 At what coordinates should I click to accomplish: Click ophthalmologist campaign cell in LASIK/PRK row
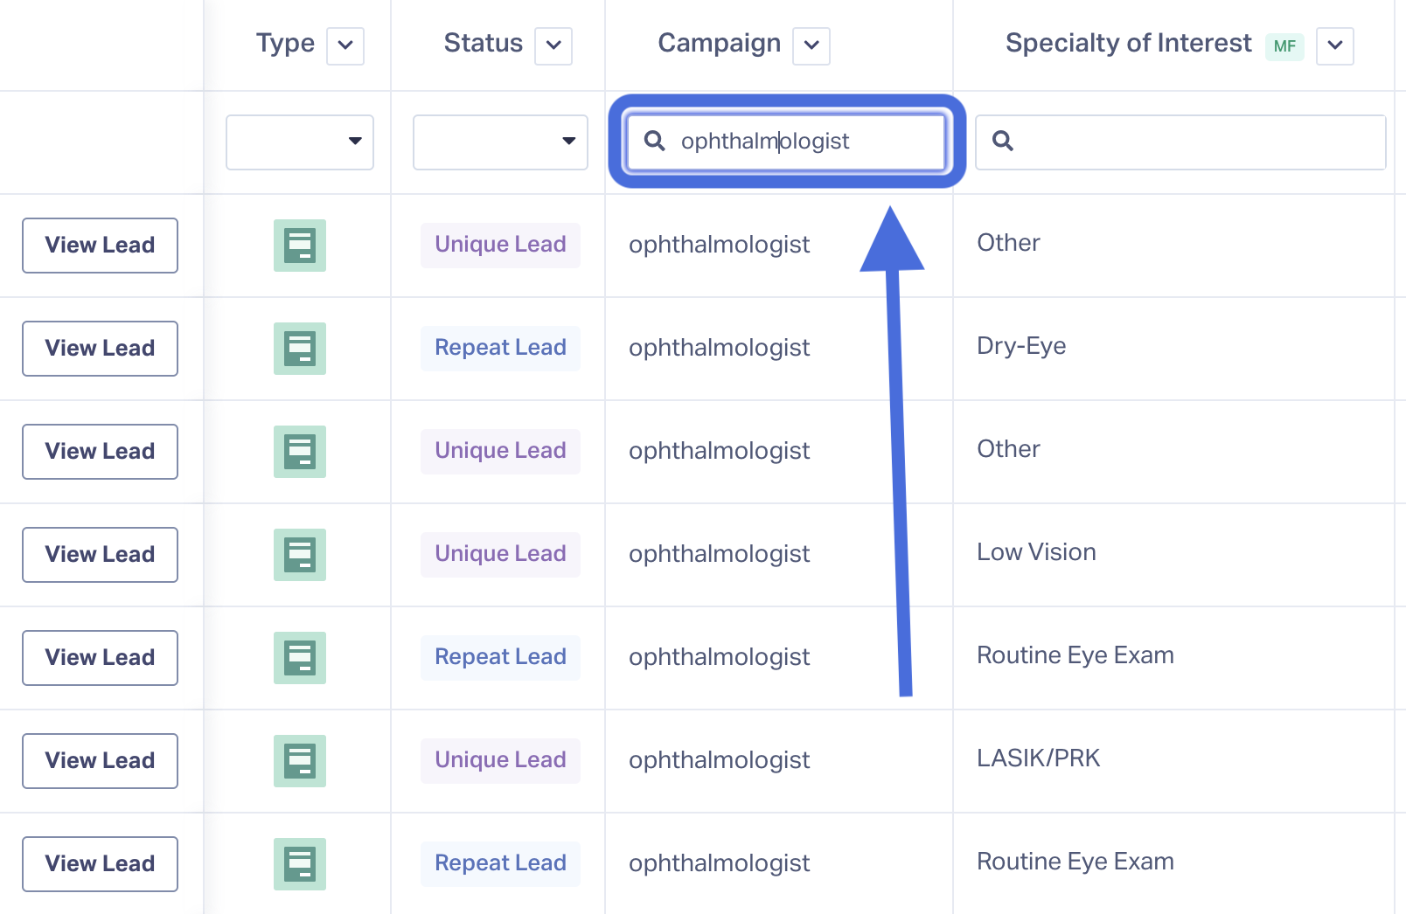pyautogui.click(x=719, y=760)
